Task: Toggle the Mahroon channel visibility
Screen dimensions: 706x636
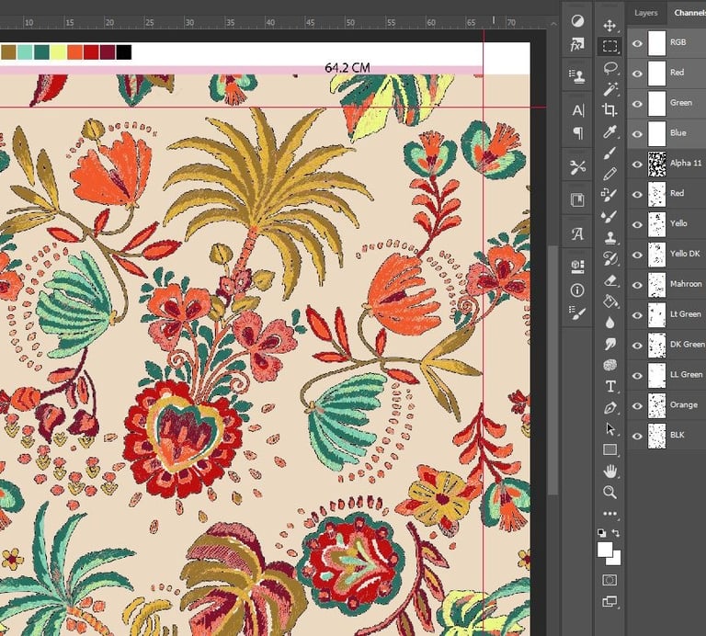Action: tap(637, 285)
